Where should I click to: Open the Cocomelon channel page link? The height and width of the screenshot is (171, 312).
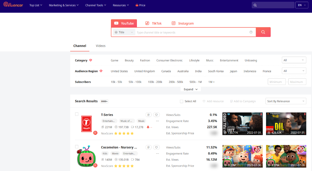point(119,147)
